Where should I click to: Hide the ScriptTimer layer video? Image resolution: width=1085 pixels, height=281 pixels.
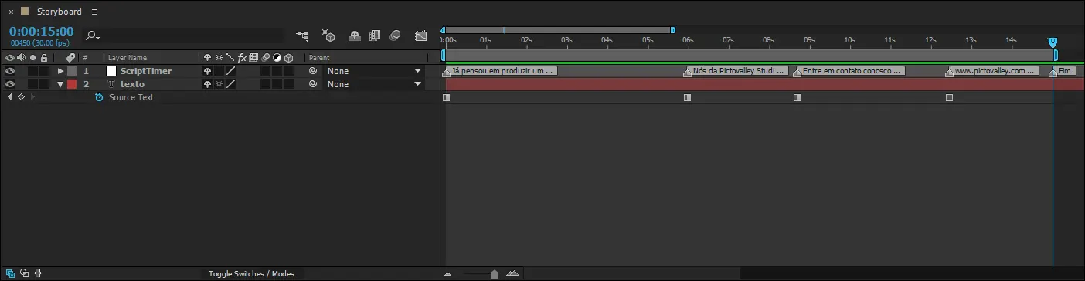pyautogui.click(x=10, y=71)
